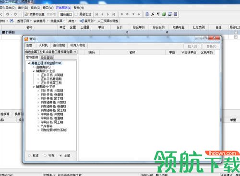Switch to the 人材机 tab

[x=43, y=46]
